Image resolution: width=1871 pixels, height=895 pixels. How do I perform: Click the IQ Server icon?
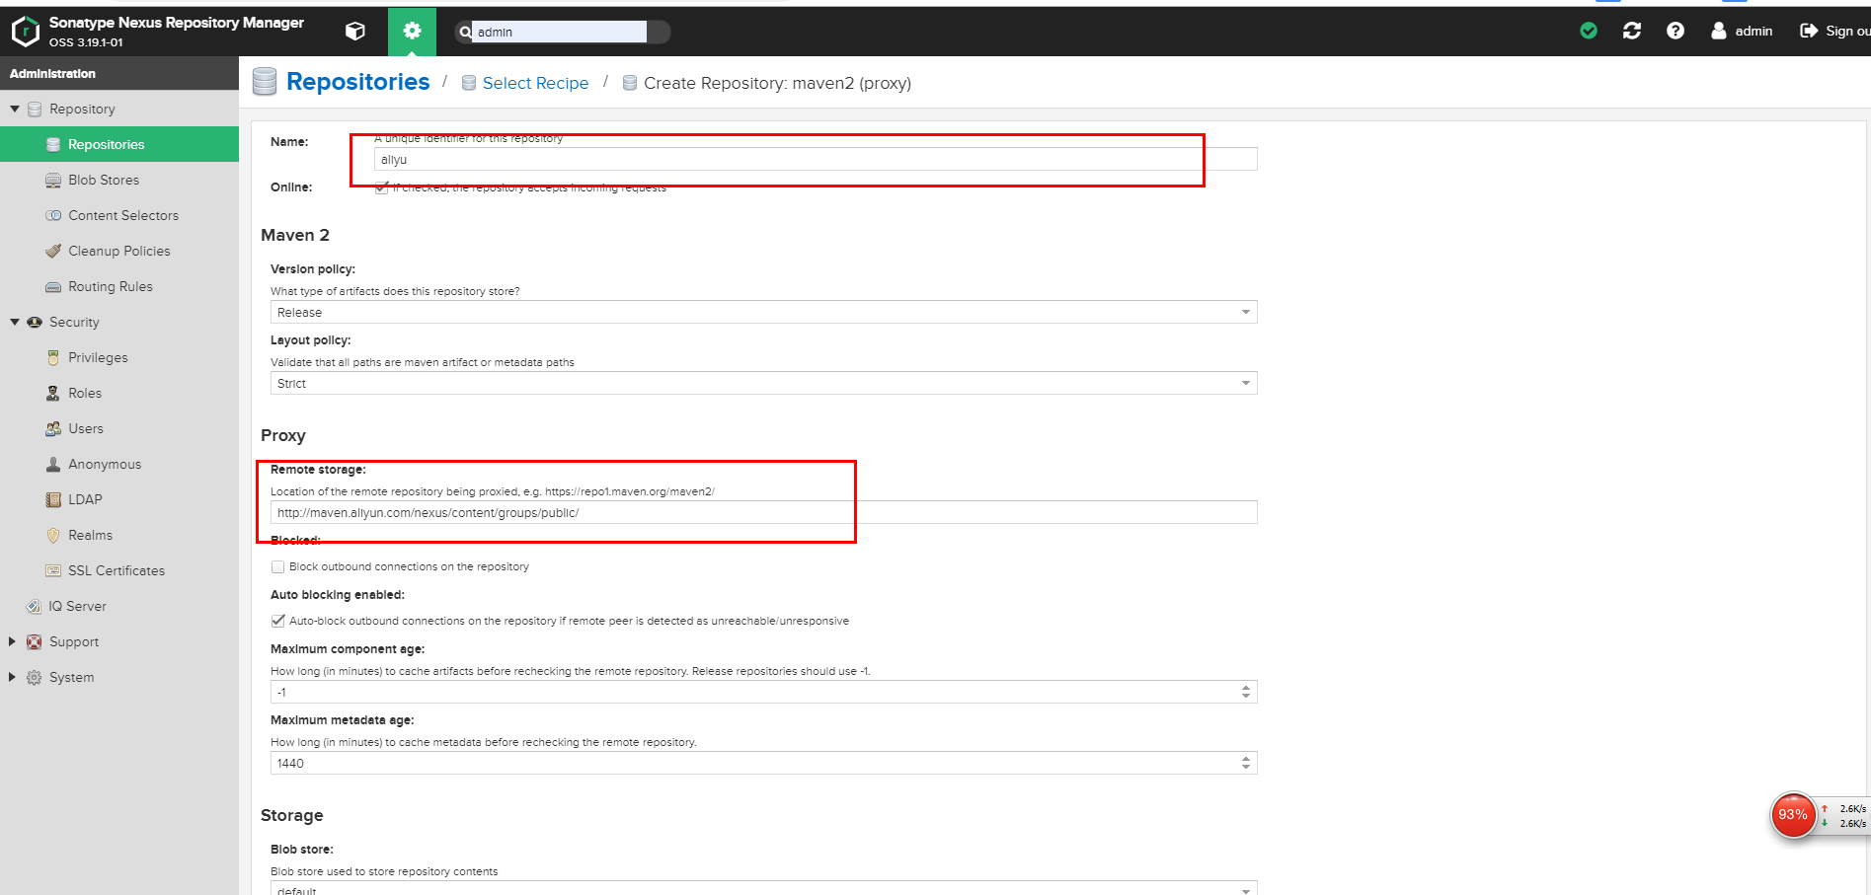pyautogui.click(x=34, y=606)
